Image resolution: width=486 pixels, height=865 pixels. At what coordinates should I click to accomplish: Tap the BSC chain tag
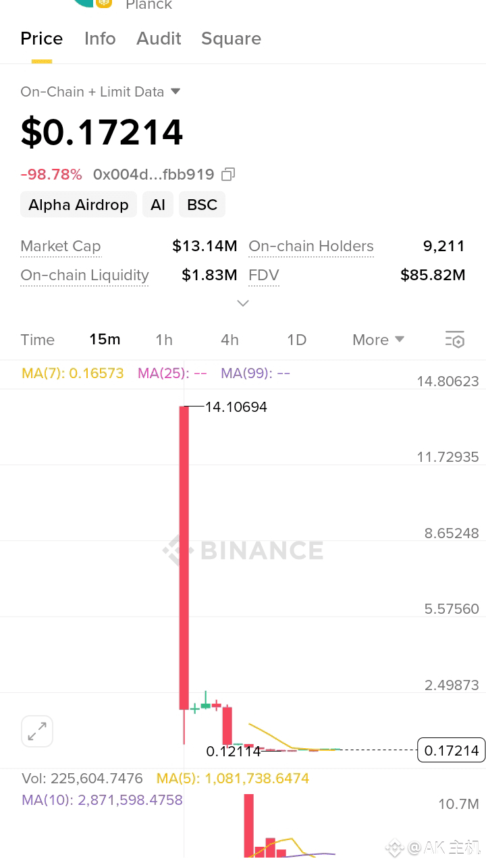tap(202, 205)
